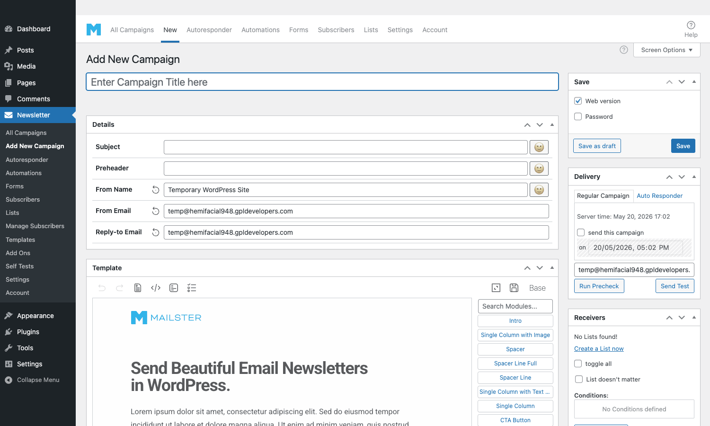Switch to the Auto Responder delivery tab
The width and height of the screenshot is (710, 426).
(659, 196)
